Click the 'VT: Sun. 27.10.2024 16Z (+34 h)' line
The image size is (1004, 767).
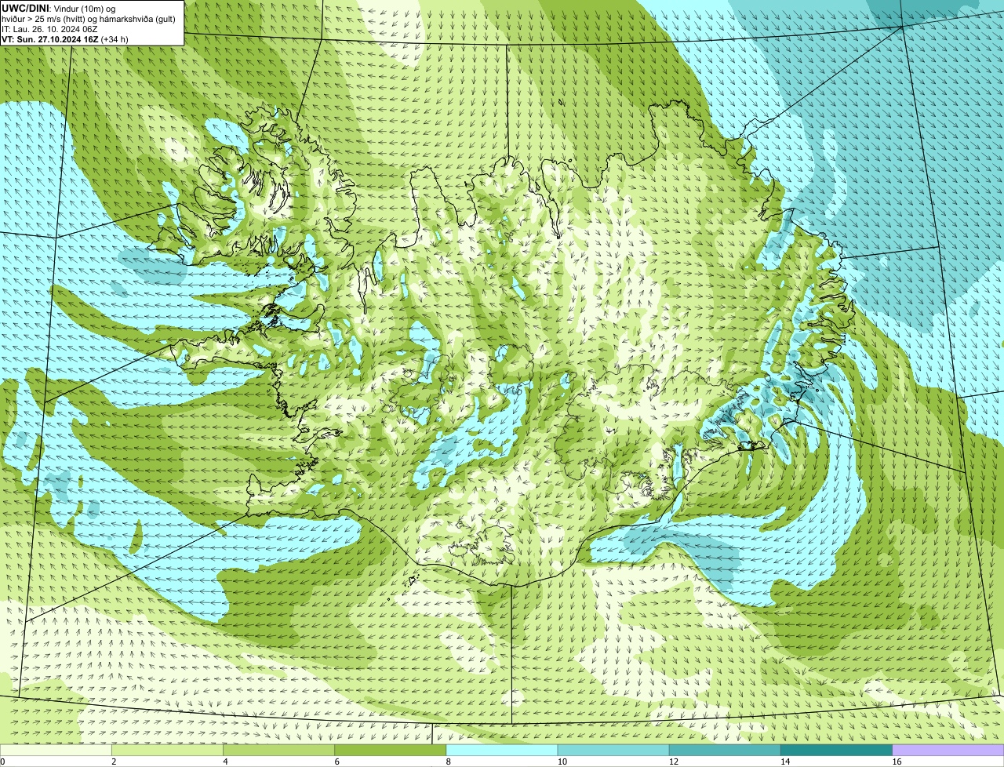tap(65, 38)
